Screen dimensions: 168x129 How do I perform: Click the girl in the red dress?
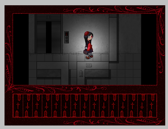(88, 45)
